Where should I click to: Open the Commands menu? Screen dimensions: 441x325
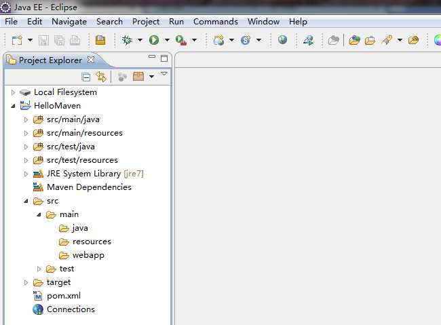pyautogui.click(x=216, y=22)
